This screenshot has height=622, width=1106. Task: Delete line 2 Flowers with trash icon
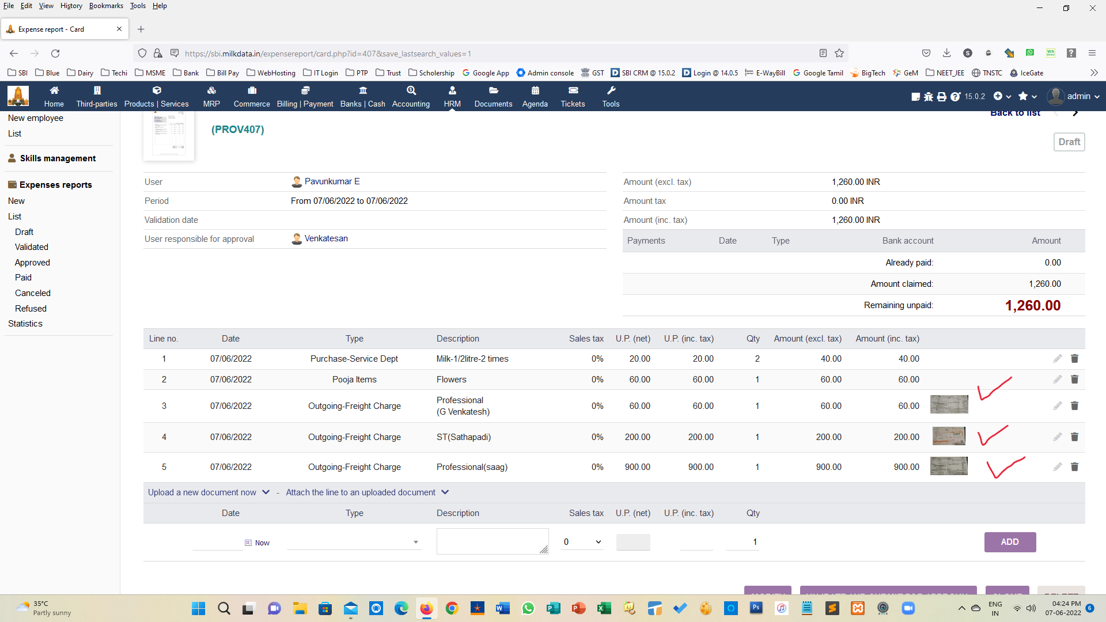click(x=1074, y=380)
